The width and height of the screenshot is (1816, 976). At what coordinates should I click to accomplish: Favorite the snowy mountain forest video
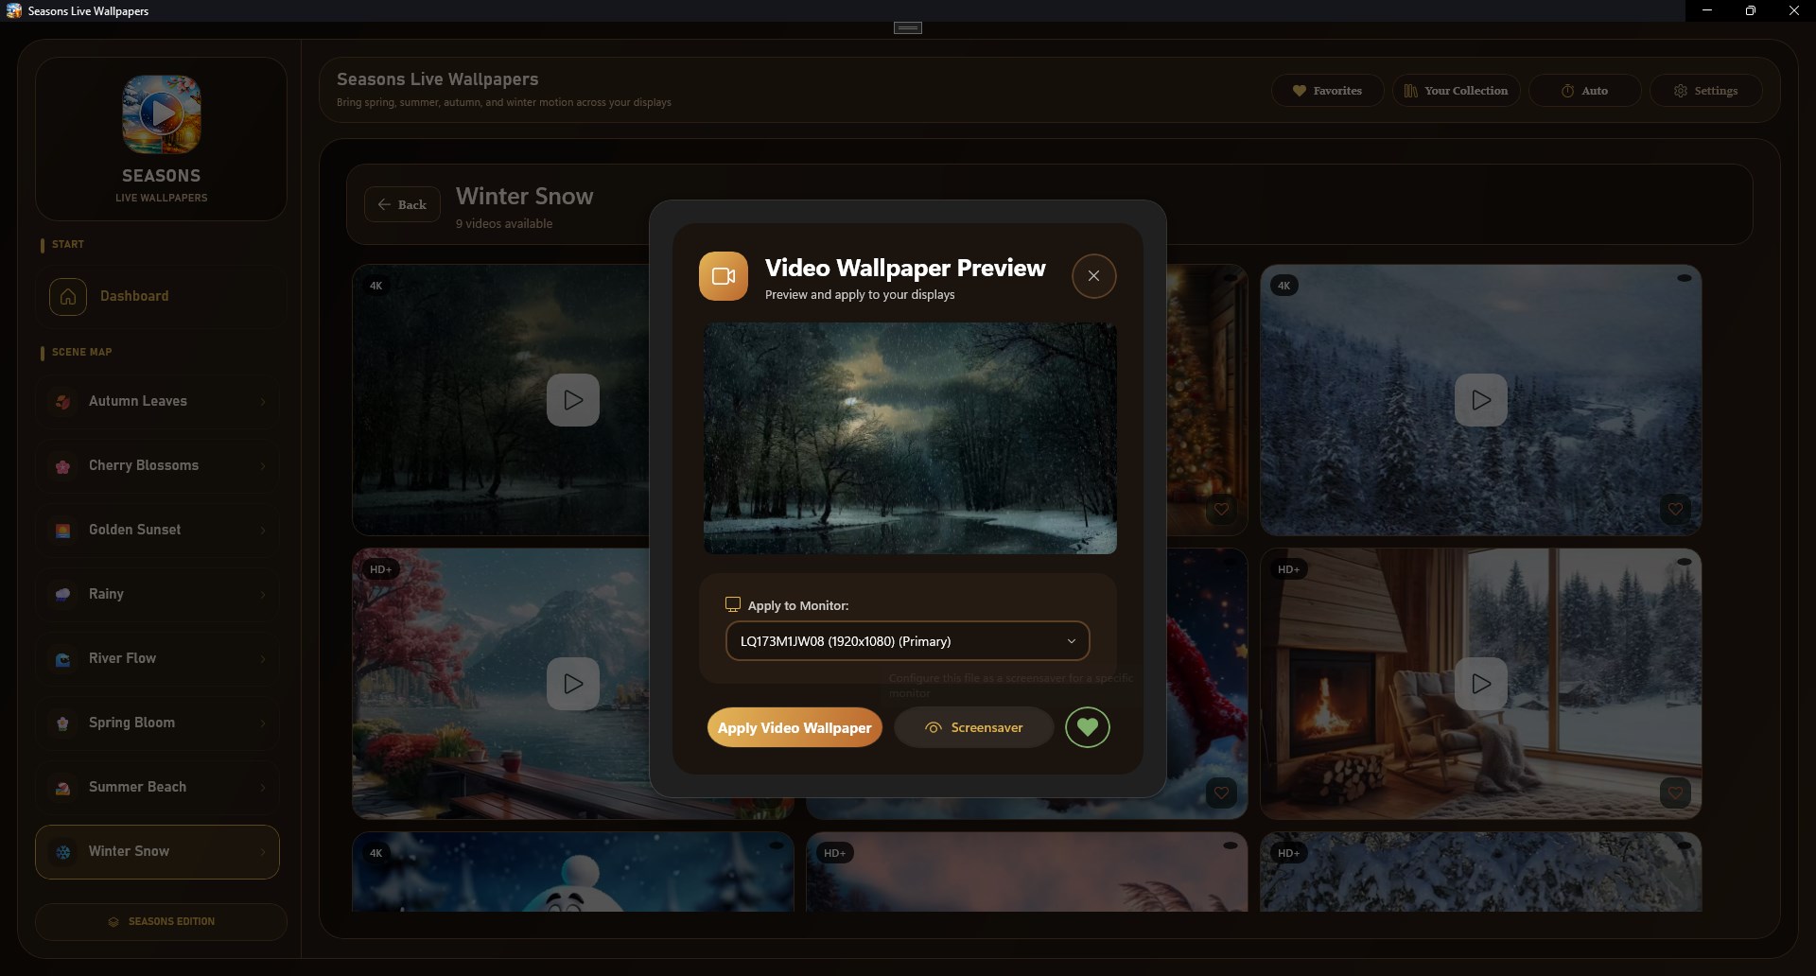coord(1675,509)
